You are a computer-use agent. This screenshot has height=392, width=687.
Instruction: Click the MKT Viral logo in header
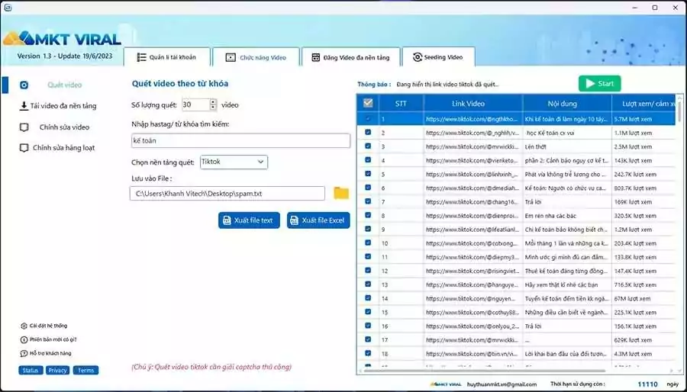[62, 38]
